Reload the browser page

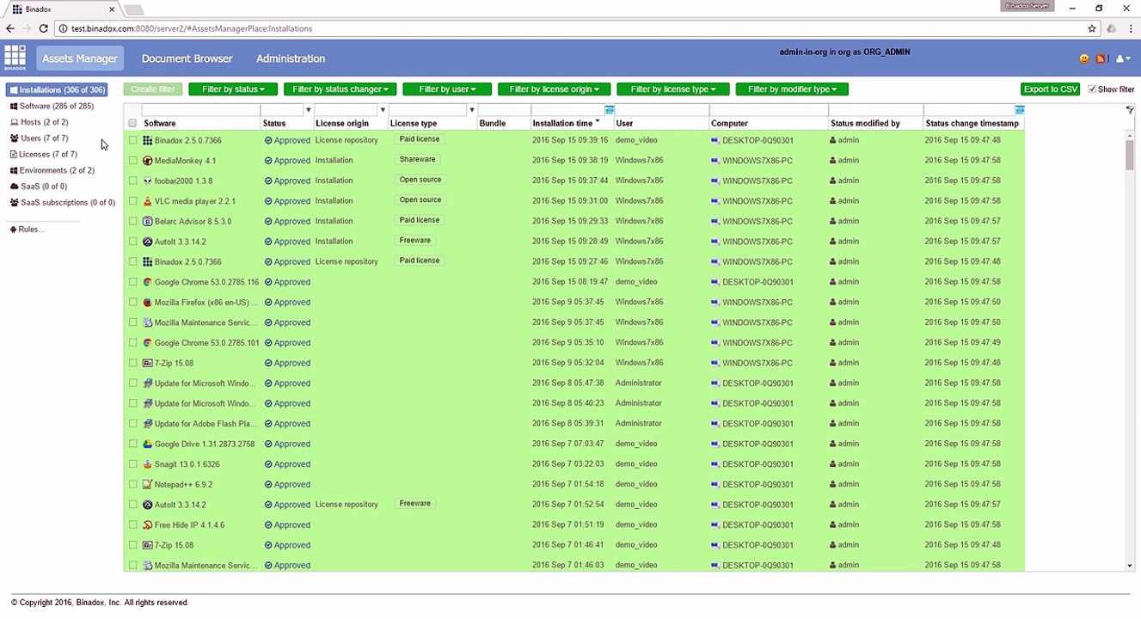coord(43,28)
